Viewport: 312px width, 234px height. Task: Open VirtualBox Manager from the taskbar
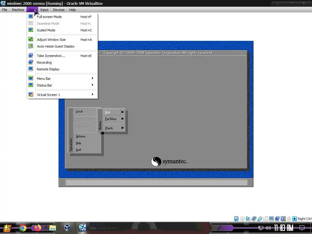click(67, 228)
